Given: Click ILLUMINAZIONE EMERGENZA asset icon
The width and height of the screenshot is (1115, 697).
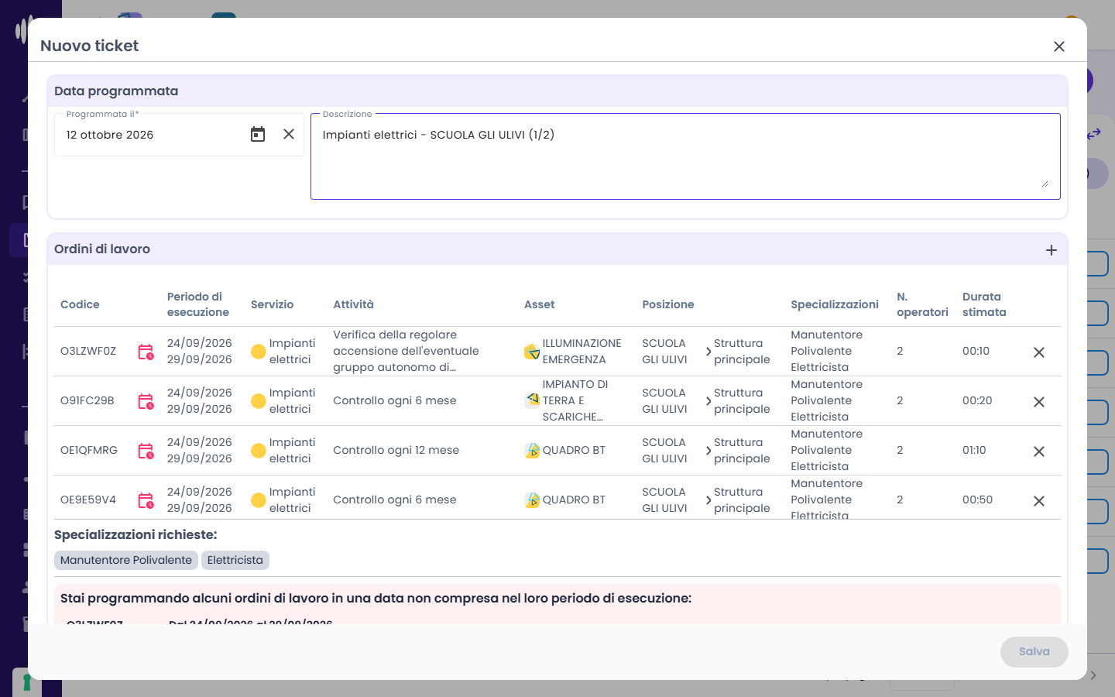Looking at the screenshot, I should [x=532, y=352].
